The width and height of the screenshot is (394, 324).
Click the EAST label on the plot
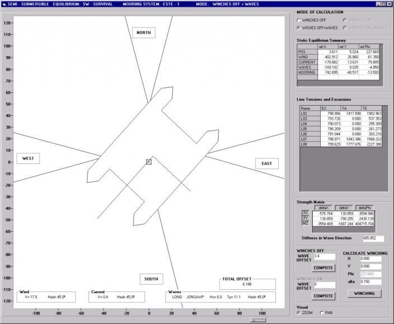[x=267, y=163]
